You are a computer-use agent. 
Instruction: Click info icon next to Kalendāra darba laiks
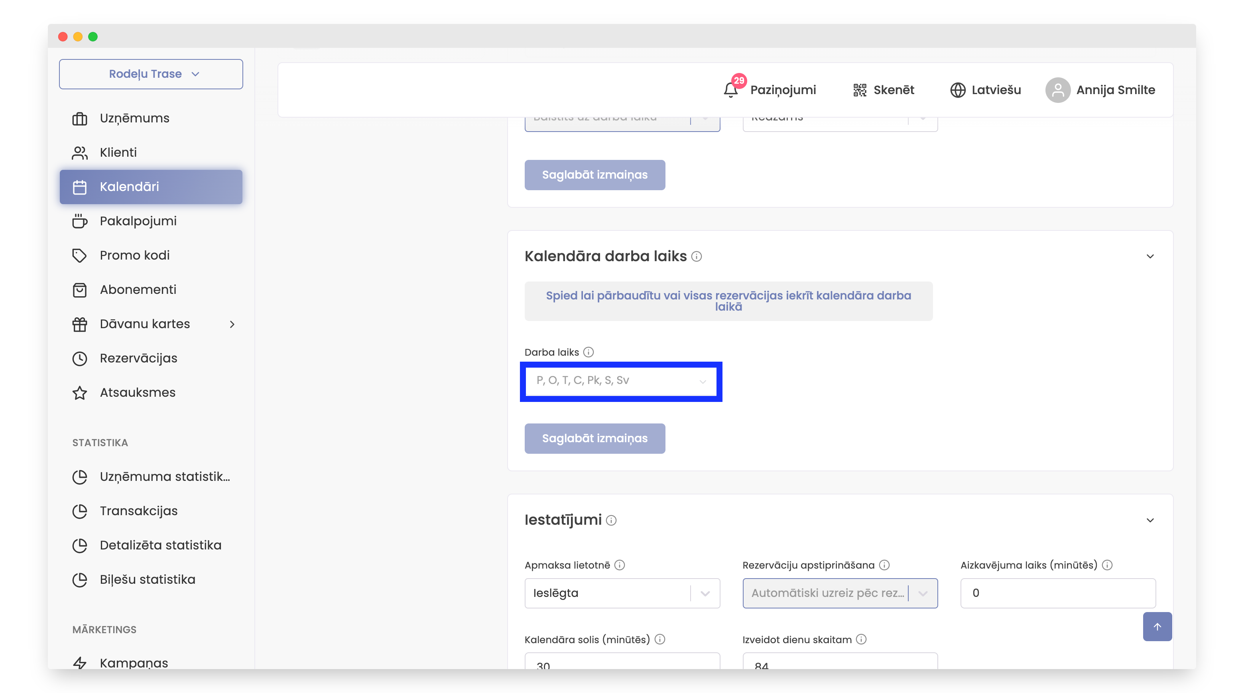(x=697, y=256)
